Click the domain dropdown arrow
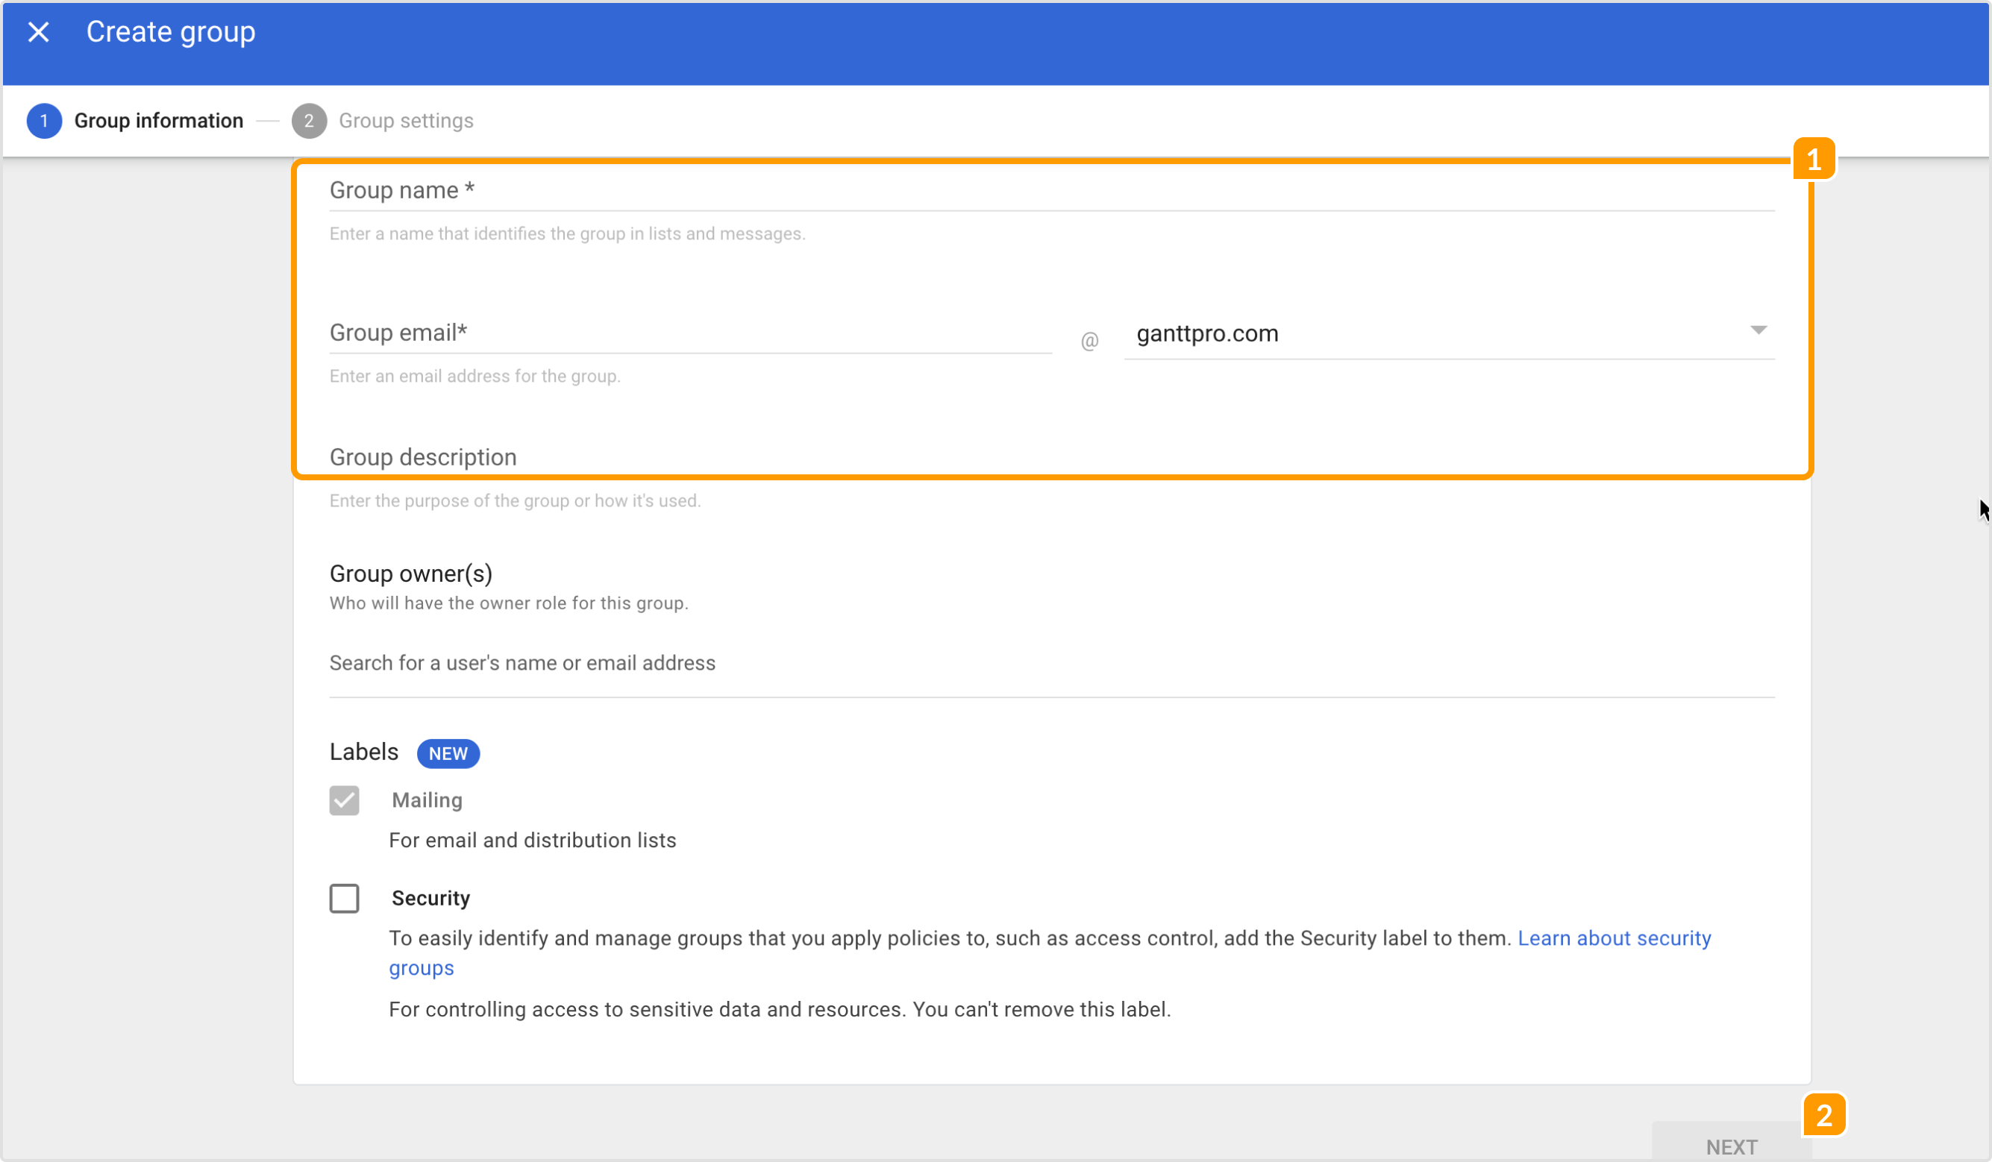This screenshot has width=1992, height=1162. 1758,330
